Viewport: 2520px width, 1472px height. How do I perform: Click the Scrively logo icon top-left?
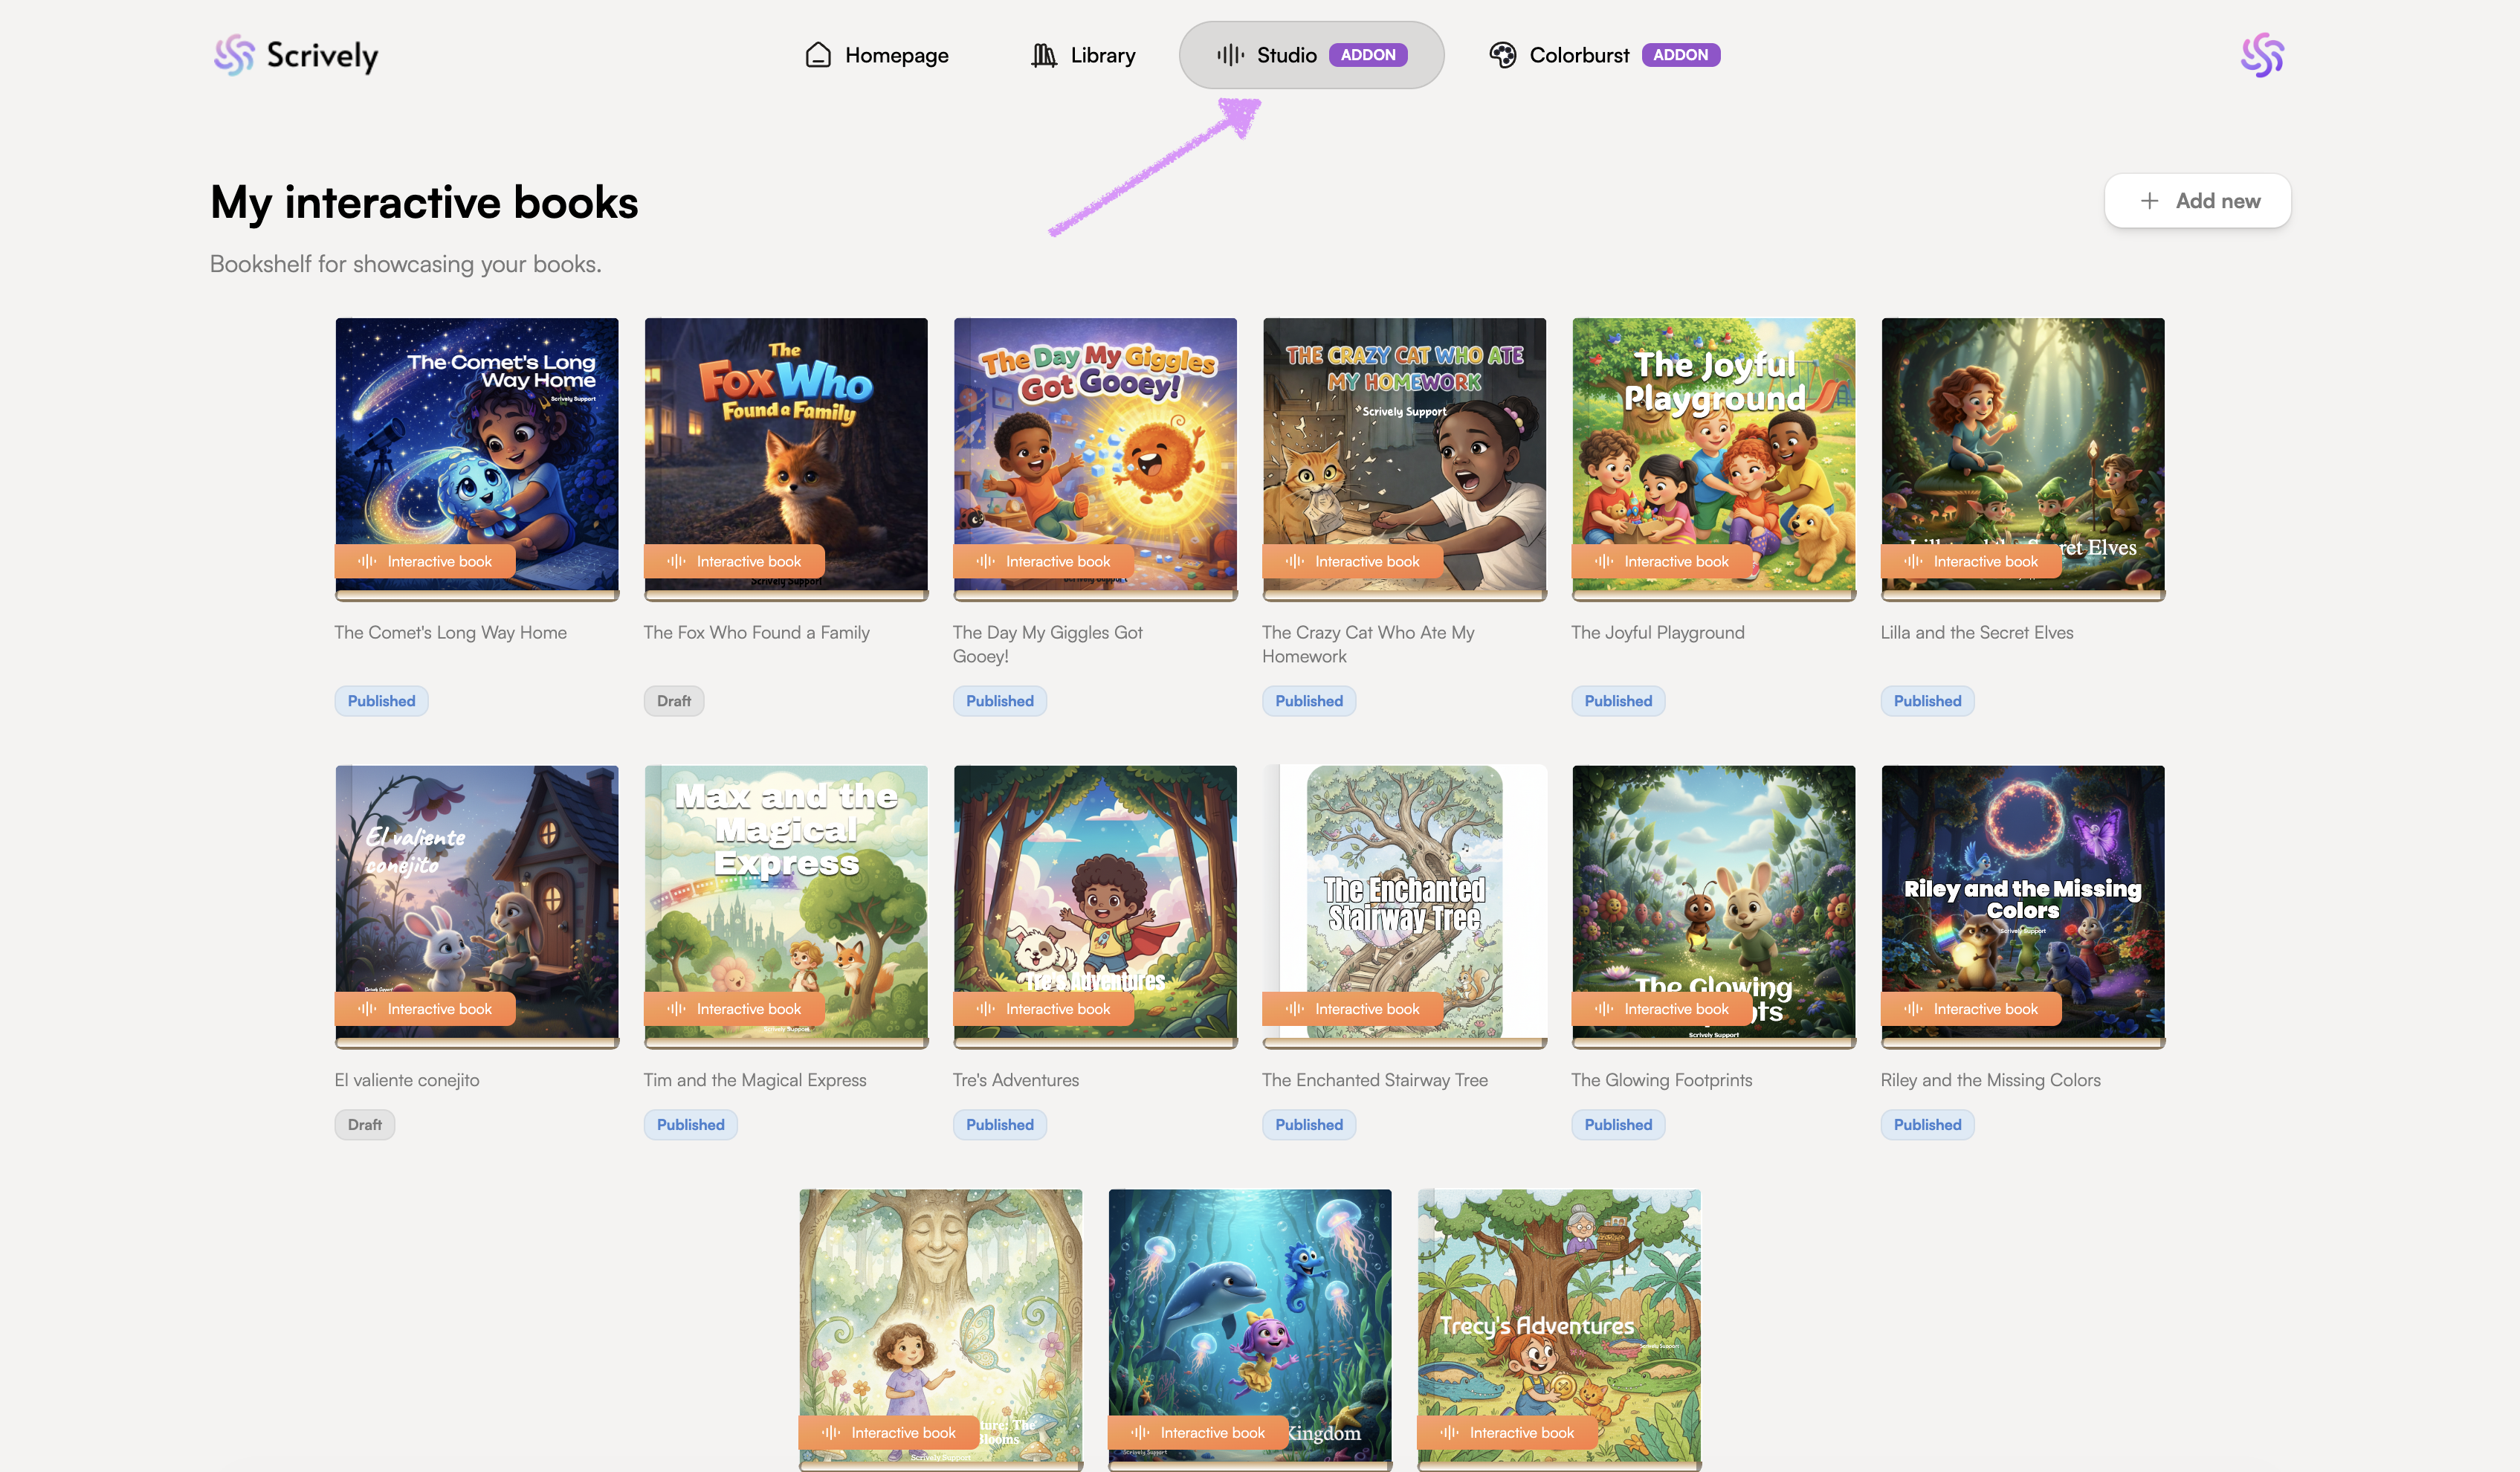(x=234, y=55)
